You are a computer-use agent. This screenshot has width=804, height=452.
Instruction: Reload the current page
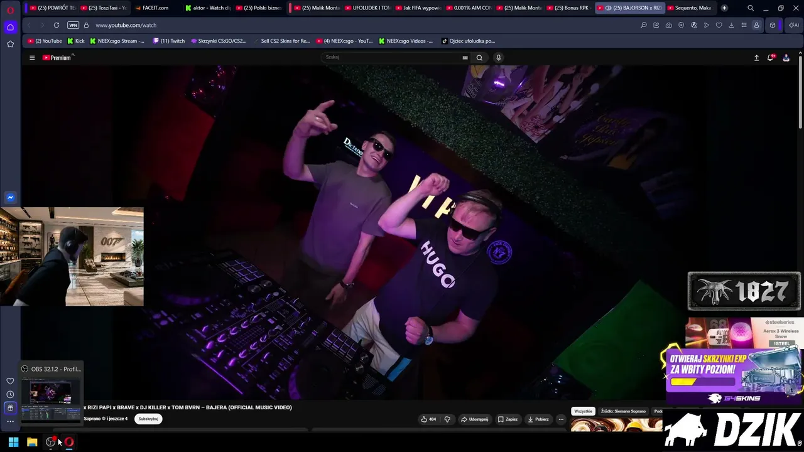[x=57, y=25]
